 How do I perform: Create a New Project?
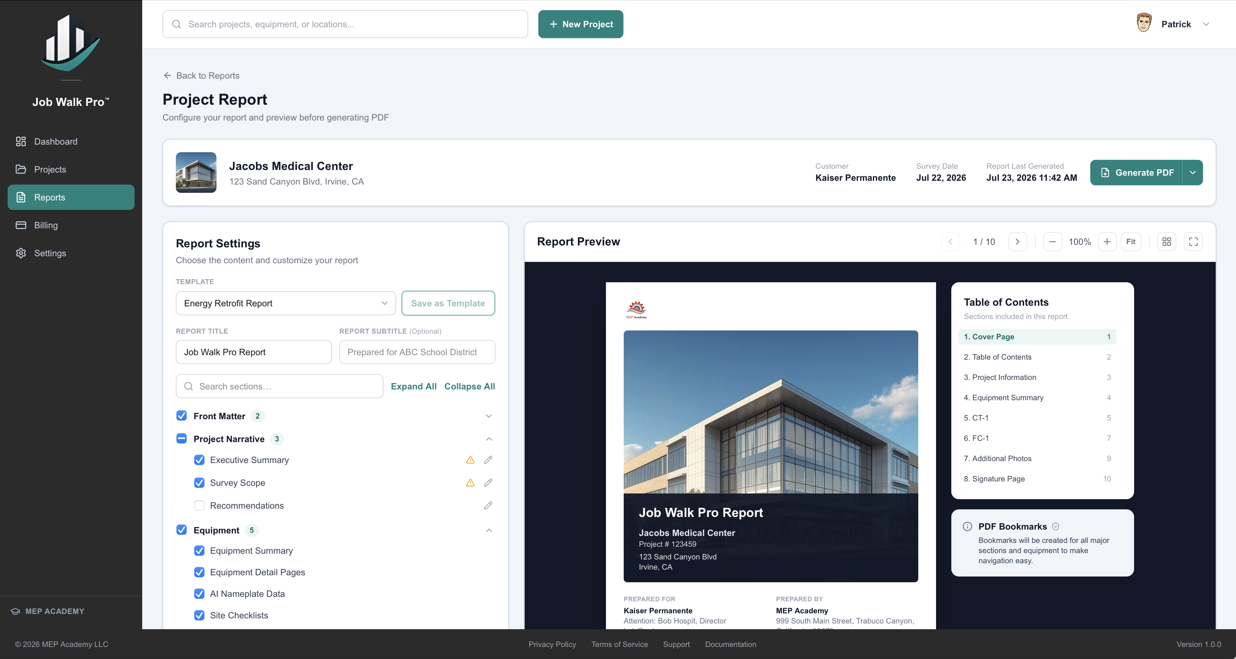click(x=581, y=24)
